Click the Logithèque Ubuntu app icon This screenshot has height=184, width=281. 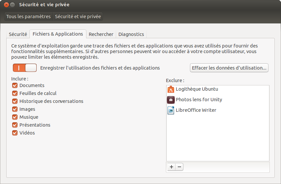(171, 89)
